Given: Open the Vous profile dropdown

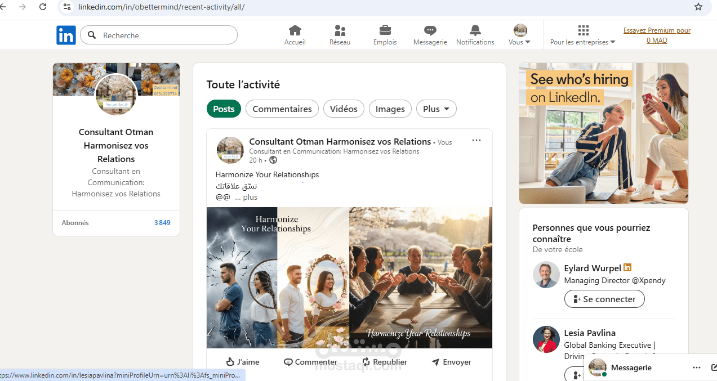Looking at the screenshot, I should tap(519, 35).
